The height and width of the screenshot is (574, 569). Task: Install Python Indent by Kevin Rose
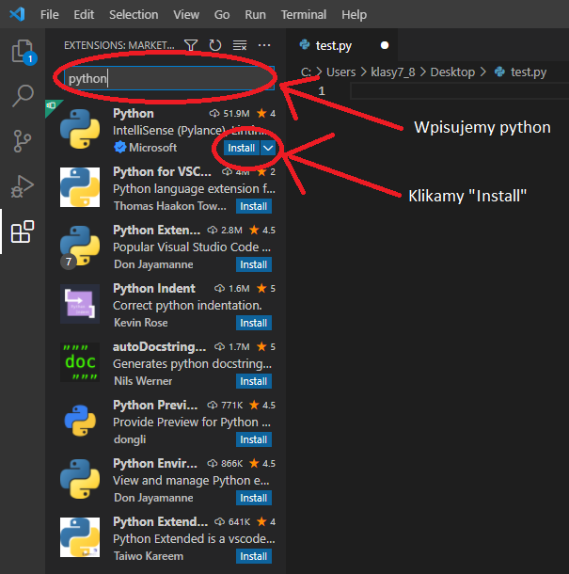(254, 323)
